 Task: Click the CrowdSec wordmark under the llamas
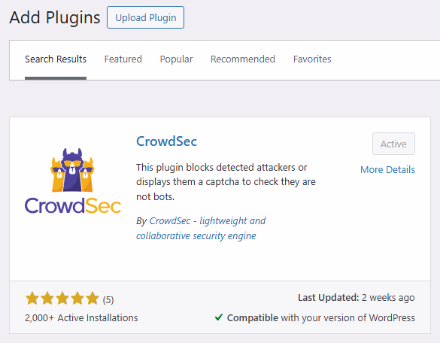tap(73, 205)
